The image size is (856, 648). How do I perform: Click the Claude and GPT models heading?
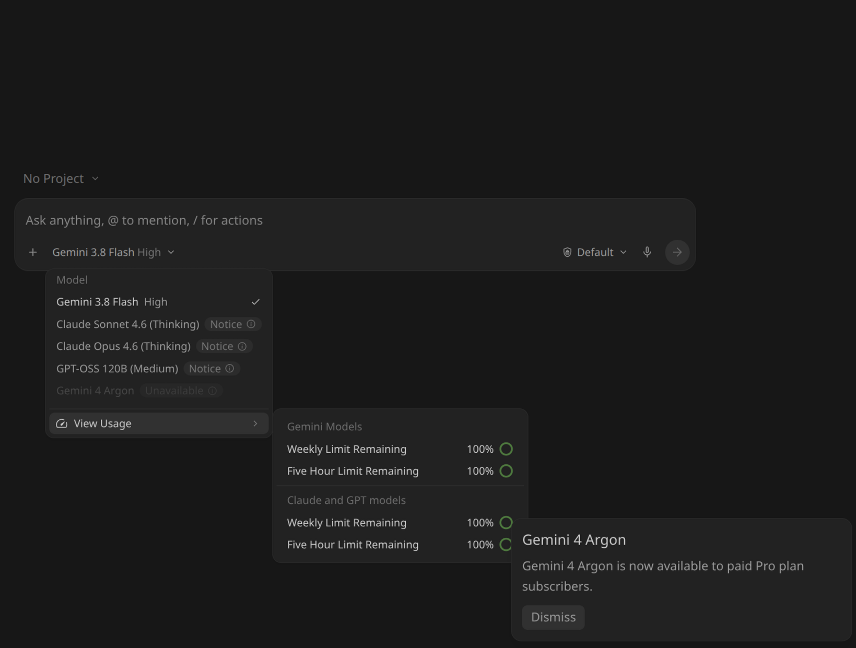(346, 500)
